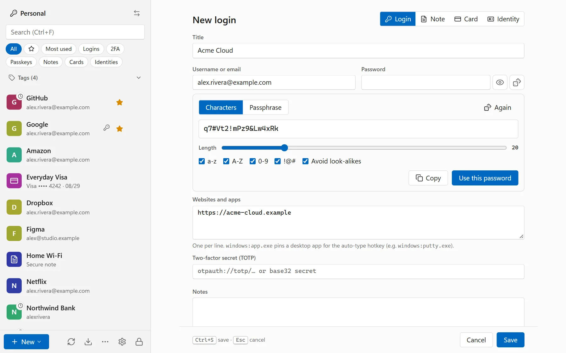Click the Personal vault key icon
The width and height of the screenshot is (566, 353).
tap(14, 13)
